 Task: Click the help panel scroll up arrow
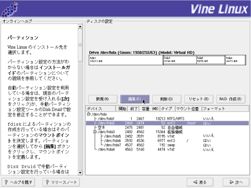(80, 27)
